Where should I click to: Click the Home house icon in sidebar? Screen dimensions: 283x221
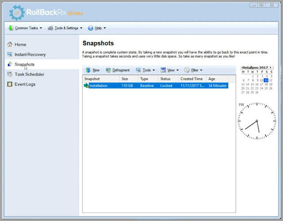(10, 44)
